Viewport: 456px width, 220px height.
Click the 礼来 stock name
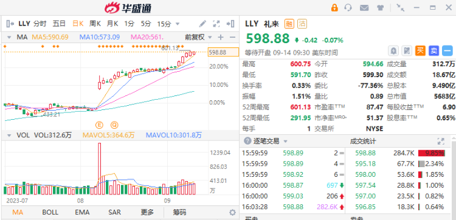(x=271, y=24)
